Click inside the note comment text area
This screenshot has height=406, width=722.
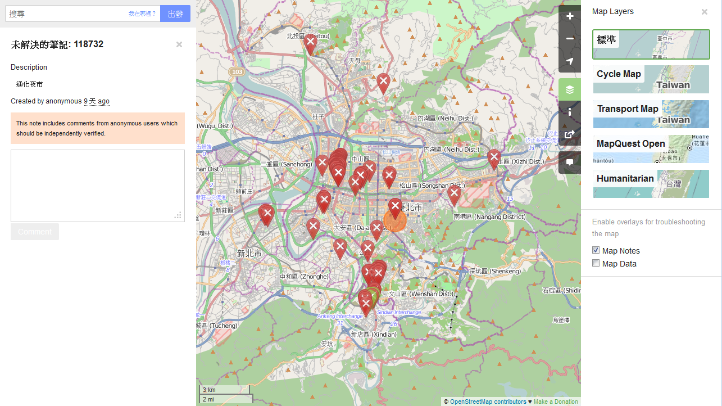pos(97,186)
